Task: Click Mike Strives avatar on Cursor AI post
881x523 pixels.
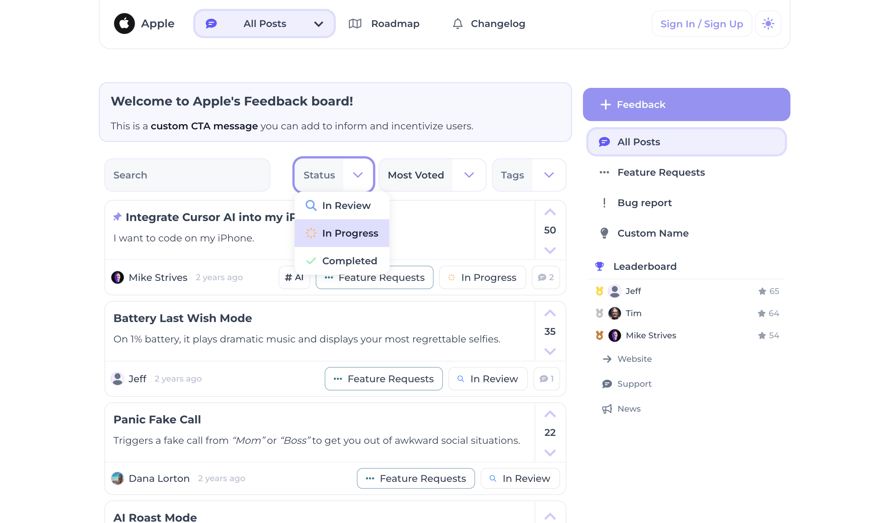Action: pos(117,277)
